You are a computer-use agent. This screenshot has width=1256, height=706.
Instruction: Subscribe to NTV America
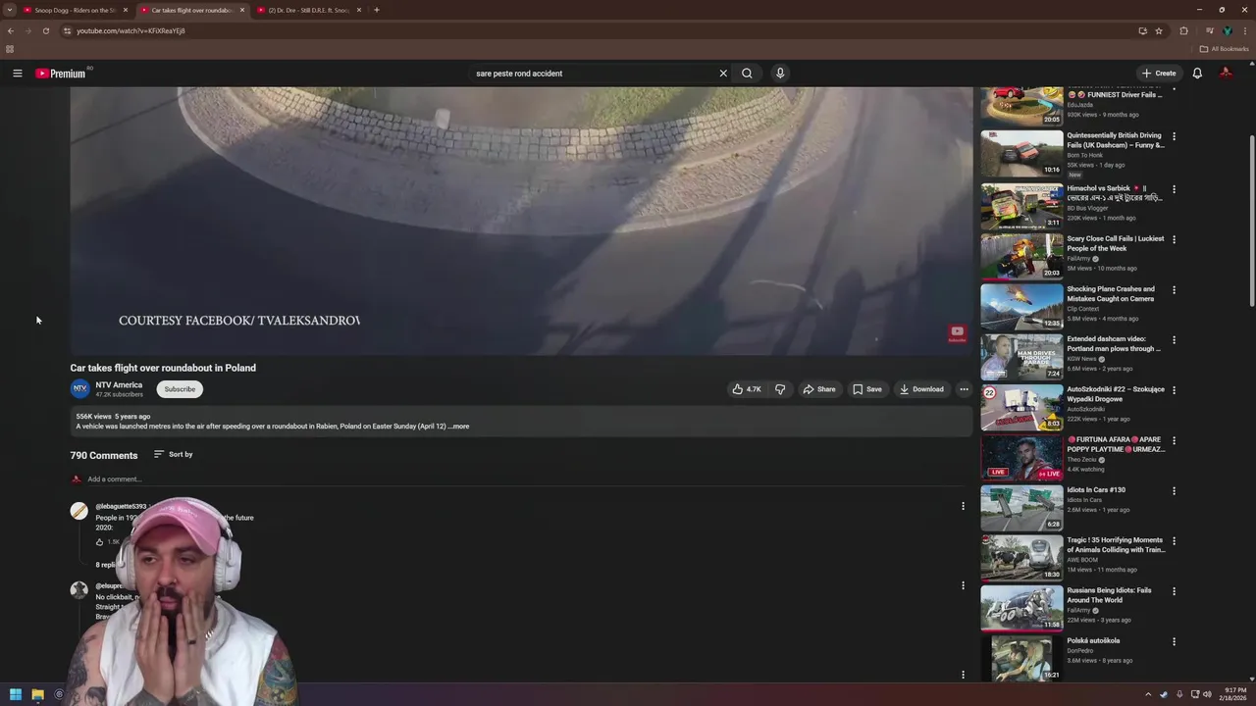[180, 389]
